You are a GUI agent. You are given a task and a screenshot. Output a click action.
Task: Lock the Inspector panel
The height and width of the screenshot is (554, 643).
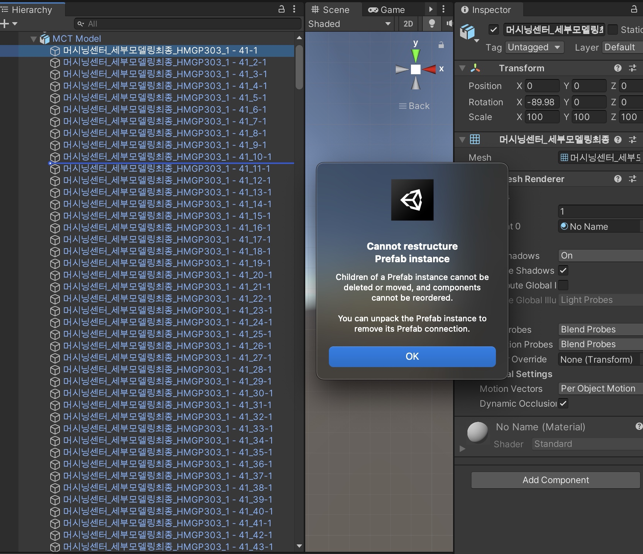point(634,9)
